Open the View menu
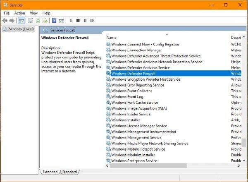This screenshot has width=248, height=182. pyautogui.click(x=33, y=13)
